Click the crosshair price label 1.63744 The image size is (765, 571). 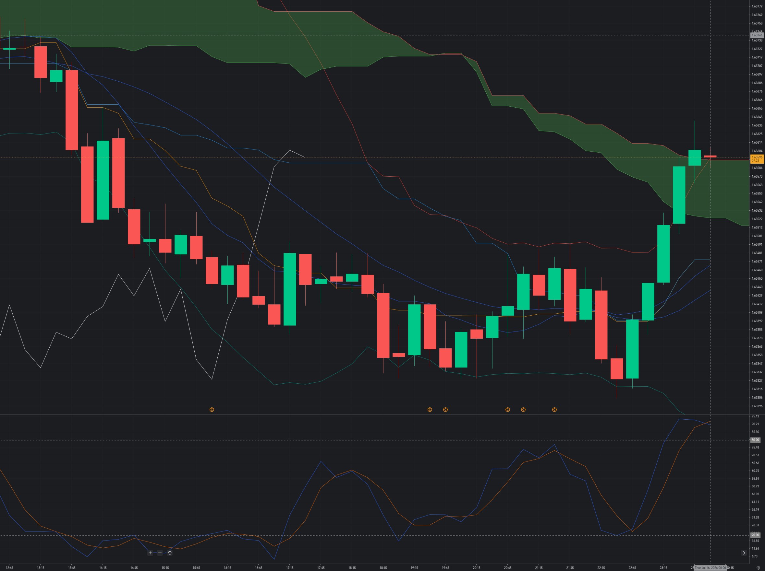point(757,35)
